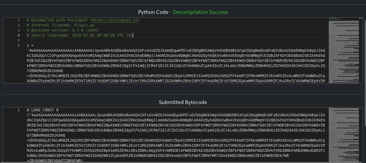Image resolution: width=366 pixels, height=163 pixels.
Task: Select line number 1 in Python Code
Action: (x=19, y=20)
